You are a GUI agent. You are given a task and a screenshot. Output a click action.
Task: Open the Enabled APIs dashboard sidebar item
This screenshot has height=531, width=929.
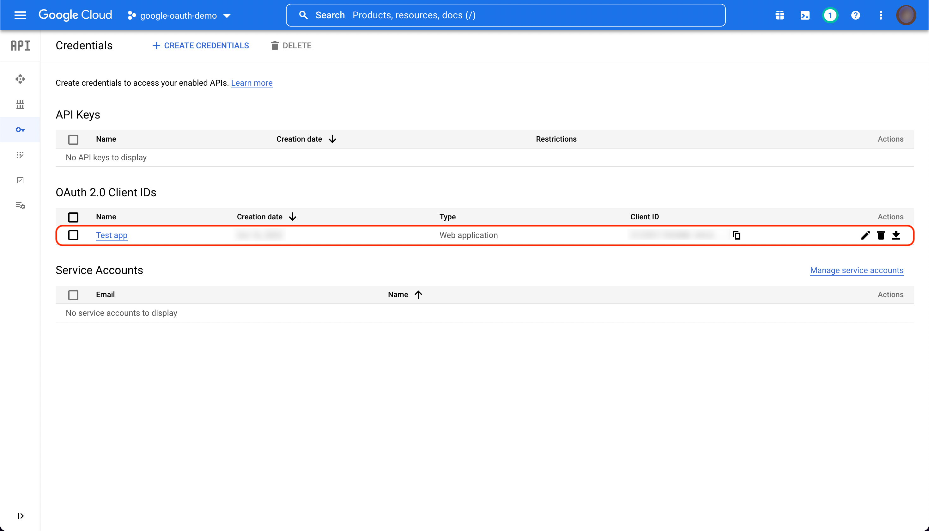(x=20, y=79)
